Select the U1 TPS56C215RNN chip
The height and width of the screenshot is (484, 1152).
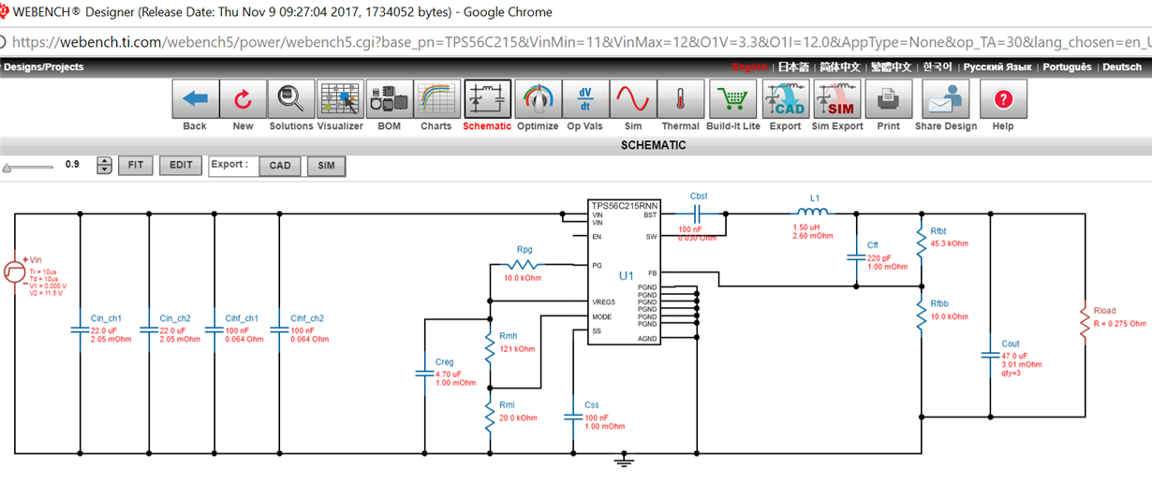tap(627, 272)
